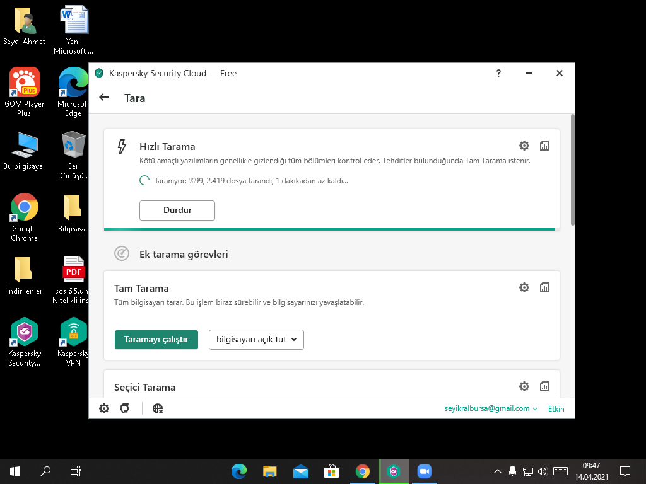Select the sos 6 5.ün PDF file
Viewport: 646px width, 484px height.
72,280
